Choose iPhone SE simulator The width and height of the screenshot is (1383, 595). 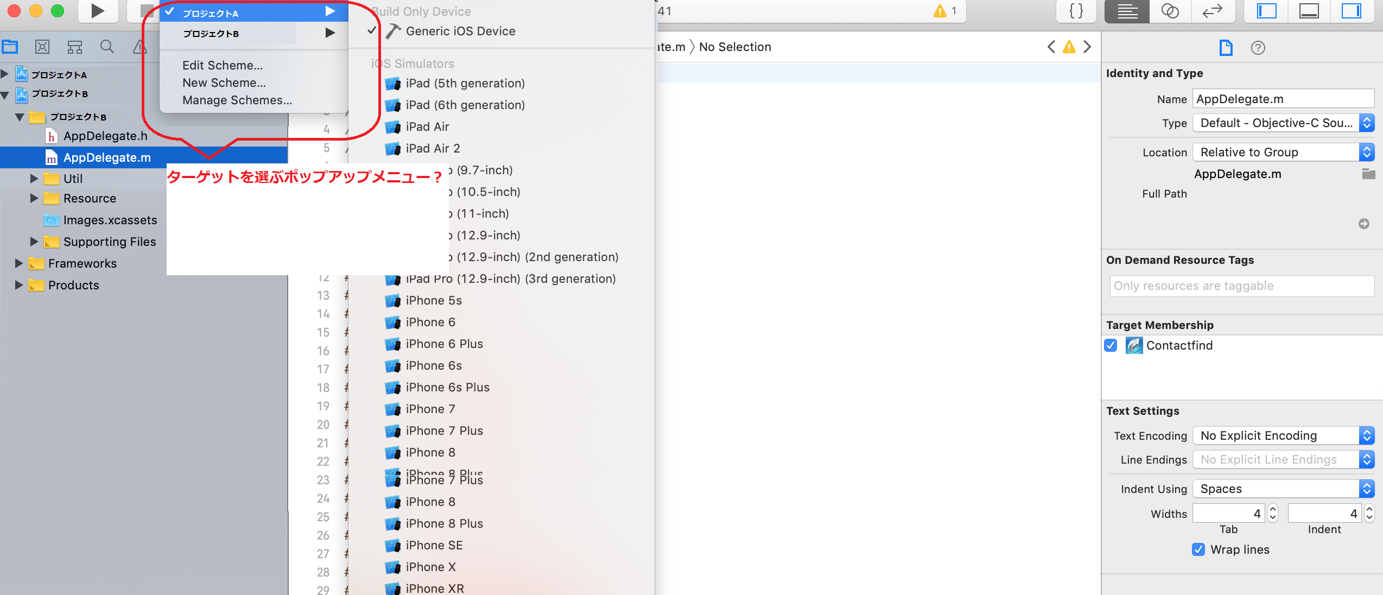pos(434,545)
